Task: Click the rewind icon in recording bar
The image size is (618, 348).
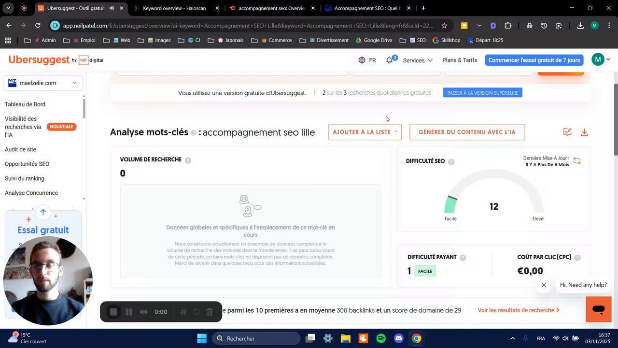Action: (x=143, y=312)
